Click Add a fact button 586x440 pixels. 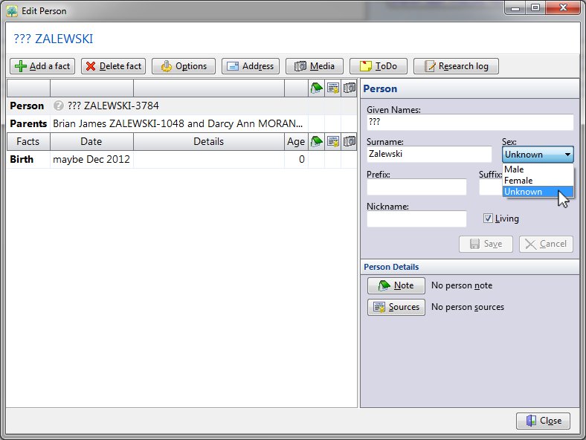point(42,66)
